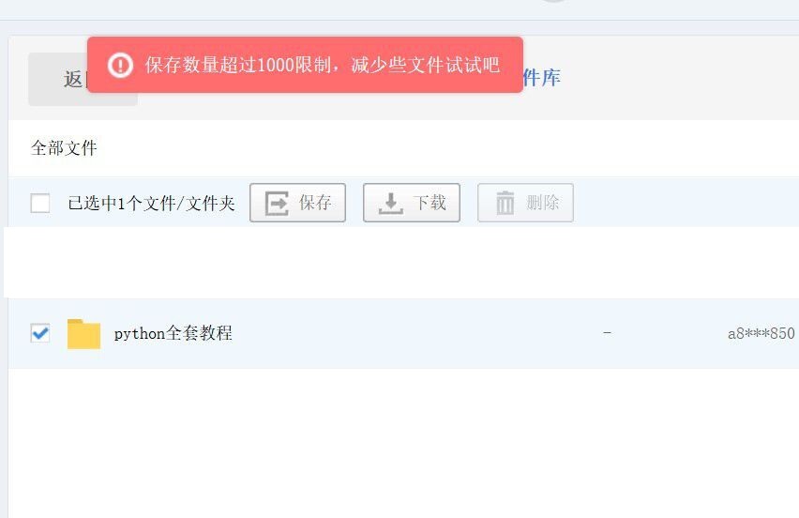Click the 保存 button label
The image size is (799, 518).
click(315, 203)
